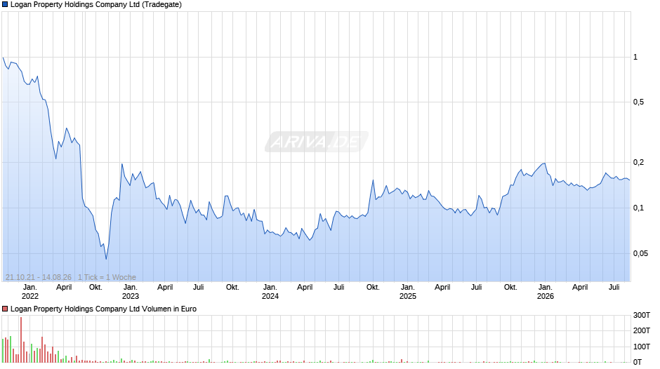The image size is (660, 369).
Task: Click the 'Okt.' label preceding Jan. 2024
Action: point(232,288)
